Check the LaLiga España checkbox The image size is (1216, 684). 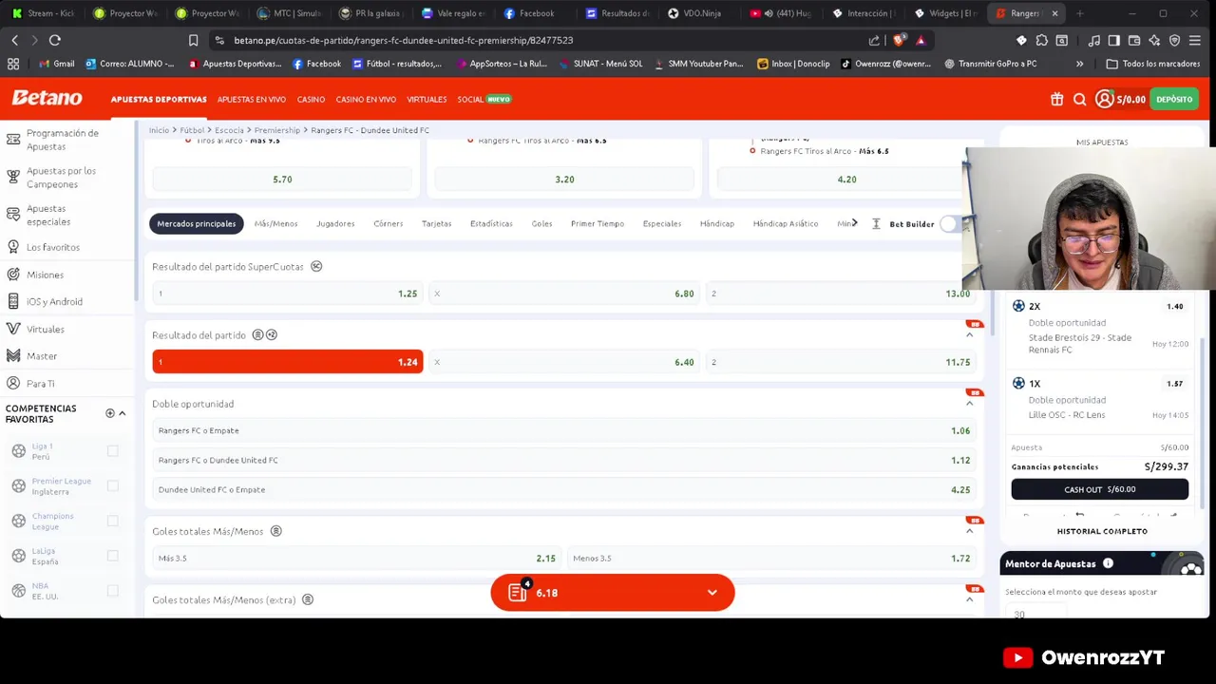[x=112, y=556]
